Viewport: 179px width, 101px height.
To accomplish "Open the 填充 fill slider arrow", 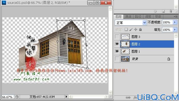I will pyautogui.click(x=175, y=30).
